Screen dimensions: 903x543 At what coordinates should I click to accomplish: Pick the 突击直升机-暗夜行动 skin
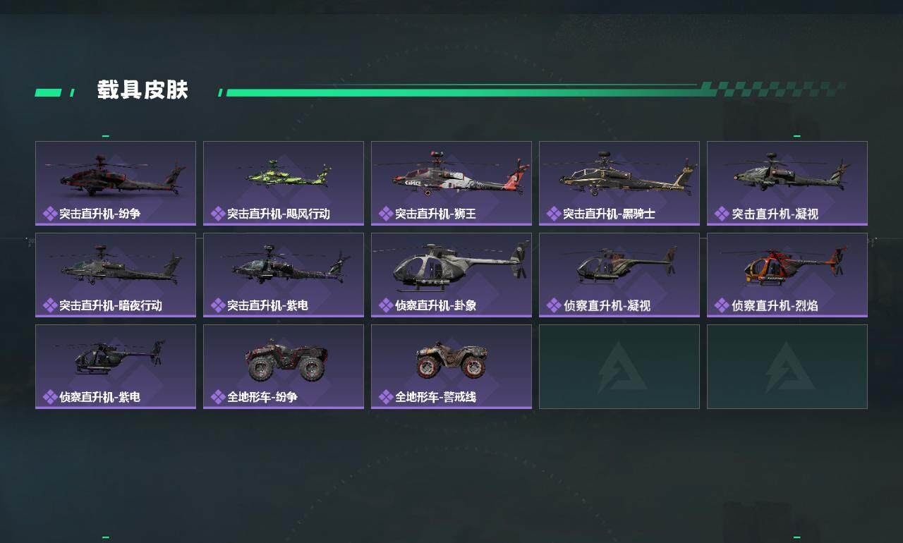coord(116,275)
